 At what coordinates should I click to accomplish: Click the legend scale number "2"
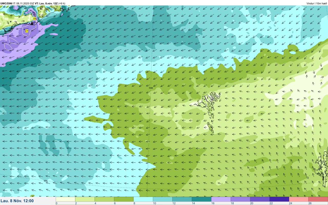(x=76, y=203)
